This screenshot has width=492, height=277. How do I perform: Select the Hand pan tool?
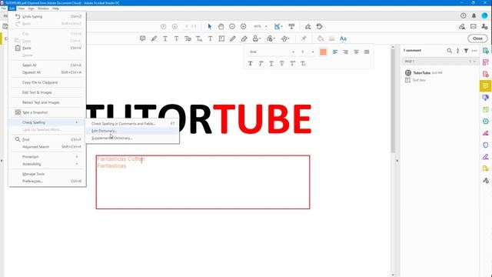pyautogui.click(x=221, y=26)
